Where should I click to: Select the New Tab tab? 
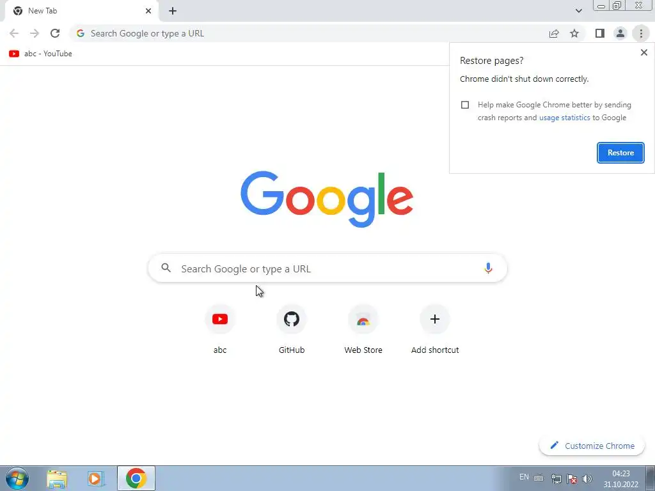(x=81, y=11)
